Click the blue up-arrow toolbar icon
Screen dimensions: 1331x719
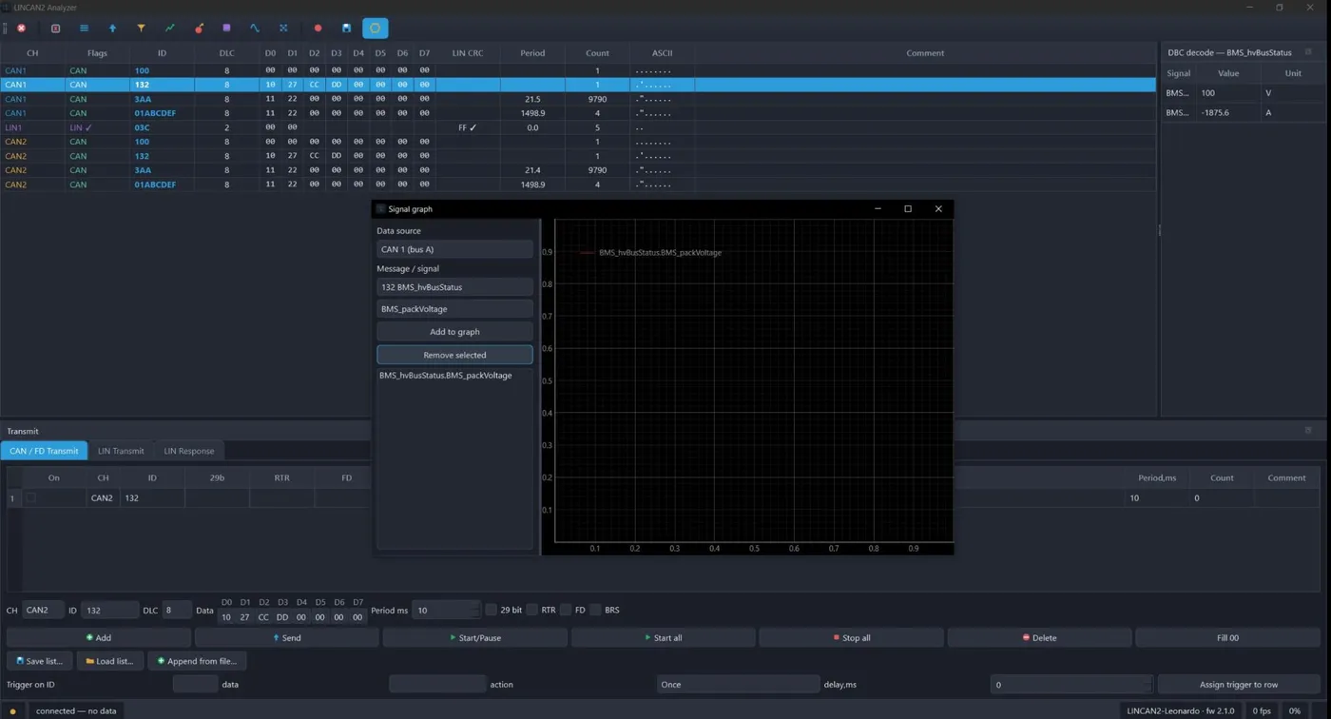pyautogui.click(x=112, y=29)
